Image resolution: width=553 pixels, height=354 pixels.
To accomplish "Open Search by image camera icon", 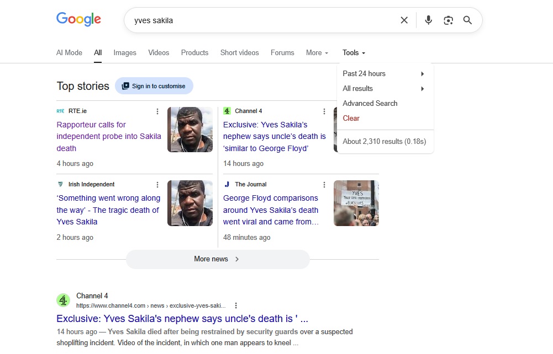I will [x=448, y=20].
